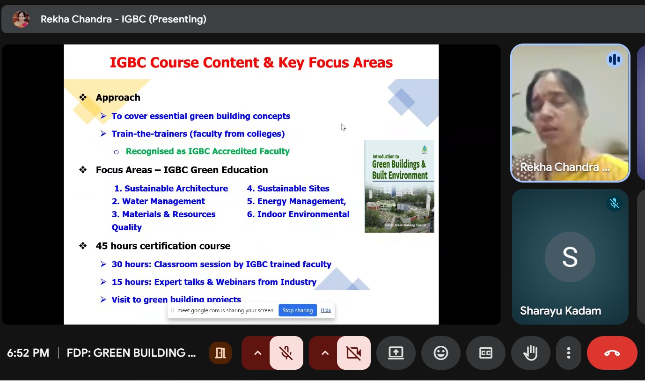The width and height of the screenshot is (645, 381).
Task: Expand video settings chevron beside camera
Action: tap(324, 353)
